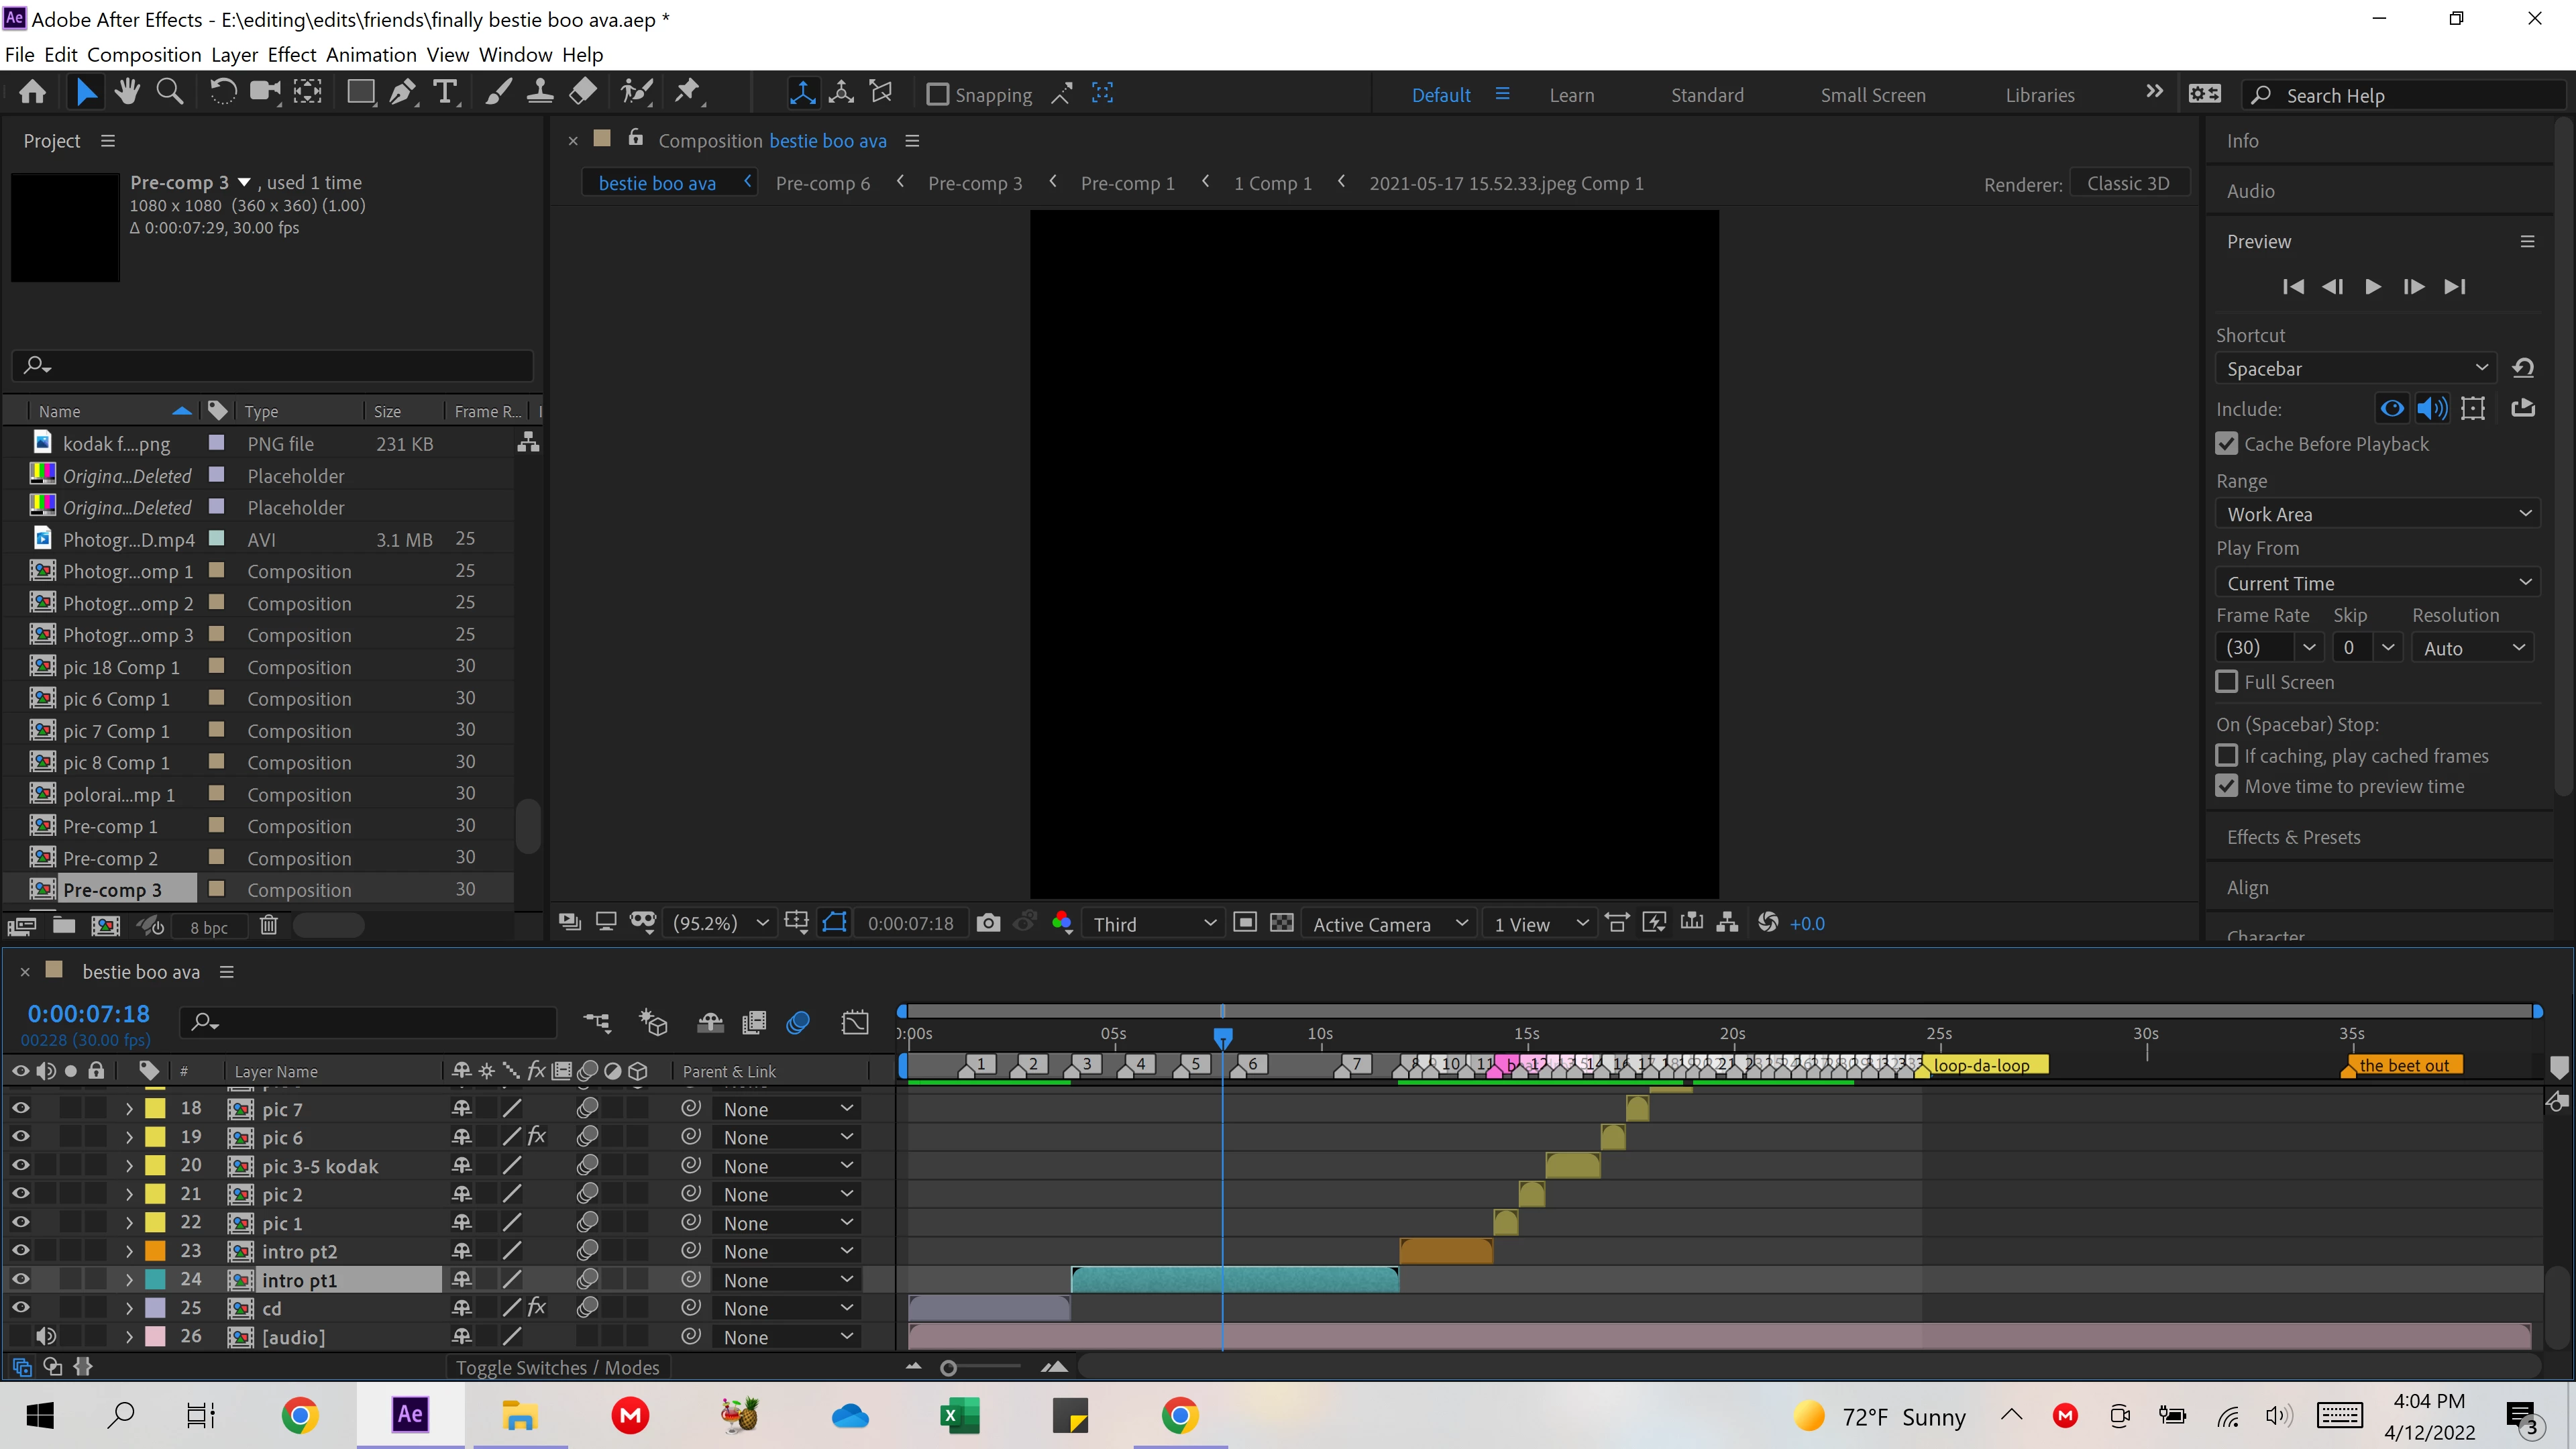Viewport: 2576px width, 1449px height.
Task: Open viewer resolution dropdown showing Third
Action: coord(1153,924)
